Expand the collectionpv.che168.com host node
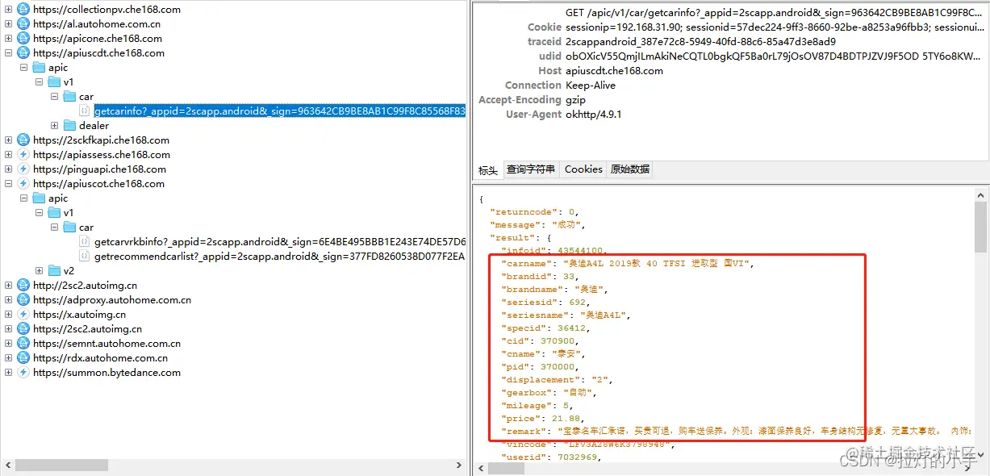This screenshot has width=990, height=476. click(x=8, y=10)
